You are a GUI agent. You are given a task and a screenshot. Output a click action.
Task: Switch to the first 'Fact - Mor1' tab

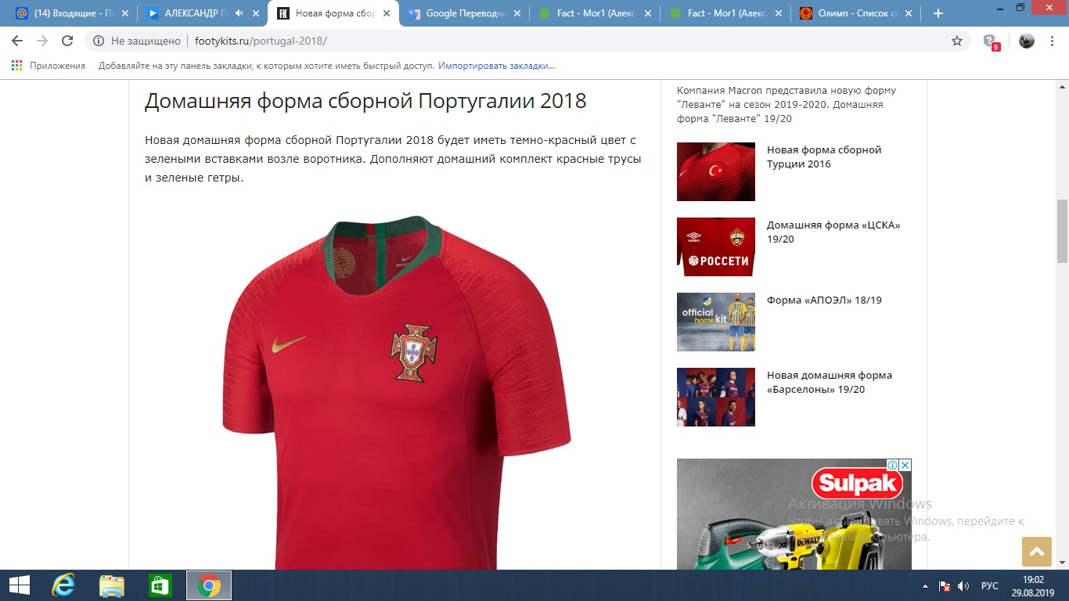[595, 13]
